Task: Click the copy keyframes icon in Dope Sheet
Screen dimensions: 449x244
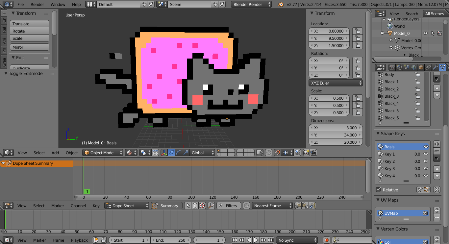Action: [x=298, y=206]
